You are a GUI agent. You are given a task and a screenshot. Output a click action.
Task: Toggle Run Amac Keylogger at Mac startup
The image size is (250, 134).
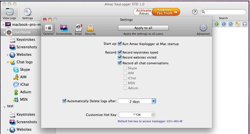pos(120,44)
